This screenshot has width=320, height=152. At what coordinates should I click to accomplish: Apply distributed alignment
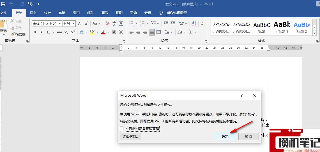158,32
